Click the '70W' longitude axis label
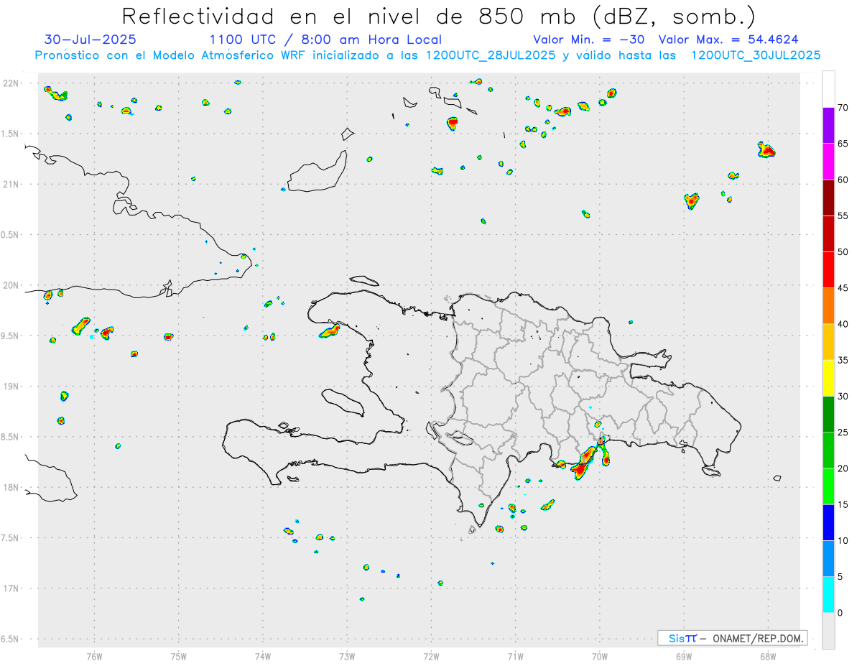Screen dimensions: 862x666 point(600,655)
